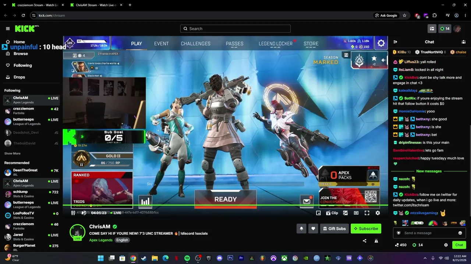Focus the Search box
The height and width of the screenshot is (264, 471).
[x=235, y=29]
